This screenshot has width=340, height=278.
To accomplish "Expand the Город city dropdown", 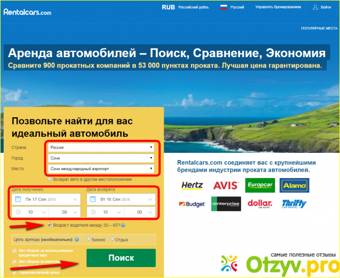I will 101,158.
